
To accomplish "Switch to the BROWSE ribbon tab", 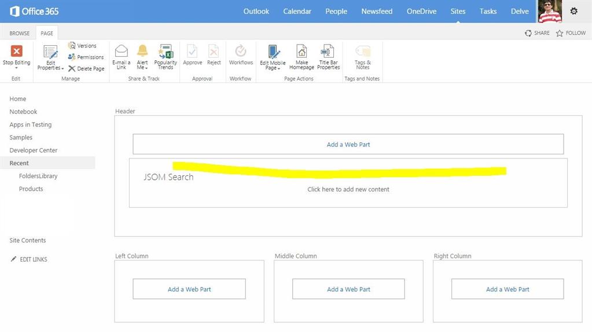I will click(19, 33).
